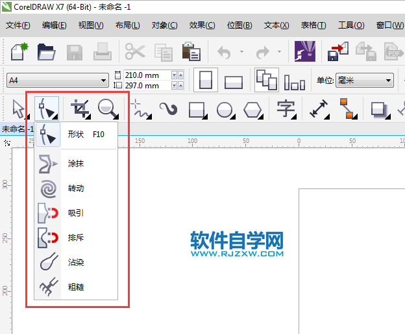Click the Redo arrow
The image size is (405, 334).
263,53
